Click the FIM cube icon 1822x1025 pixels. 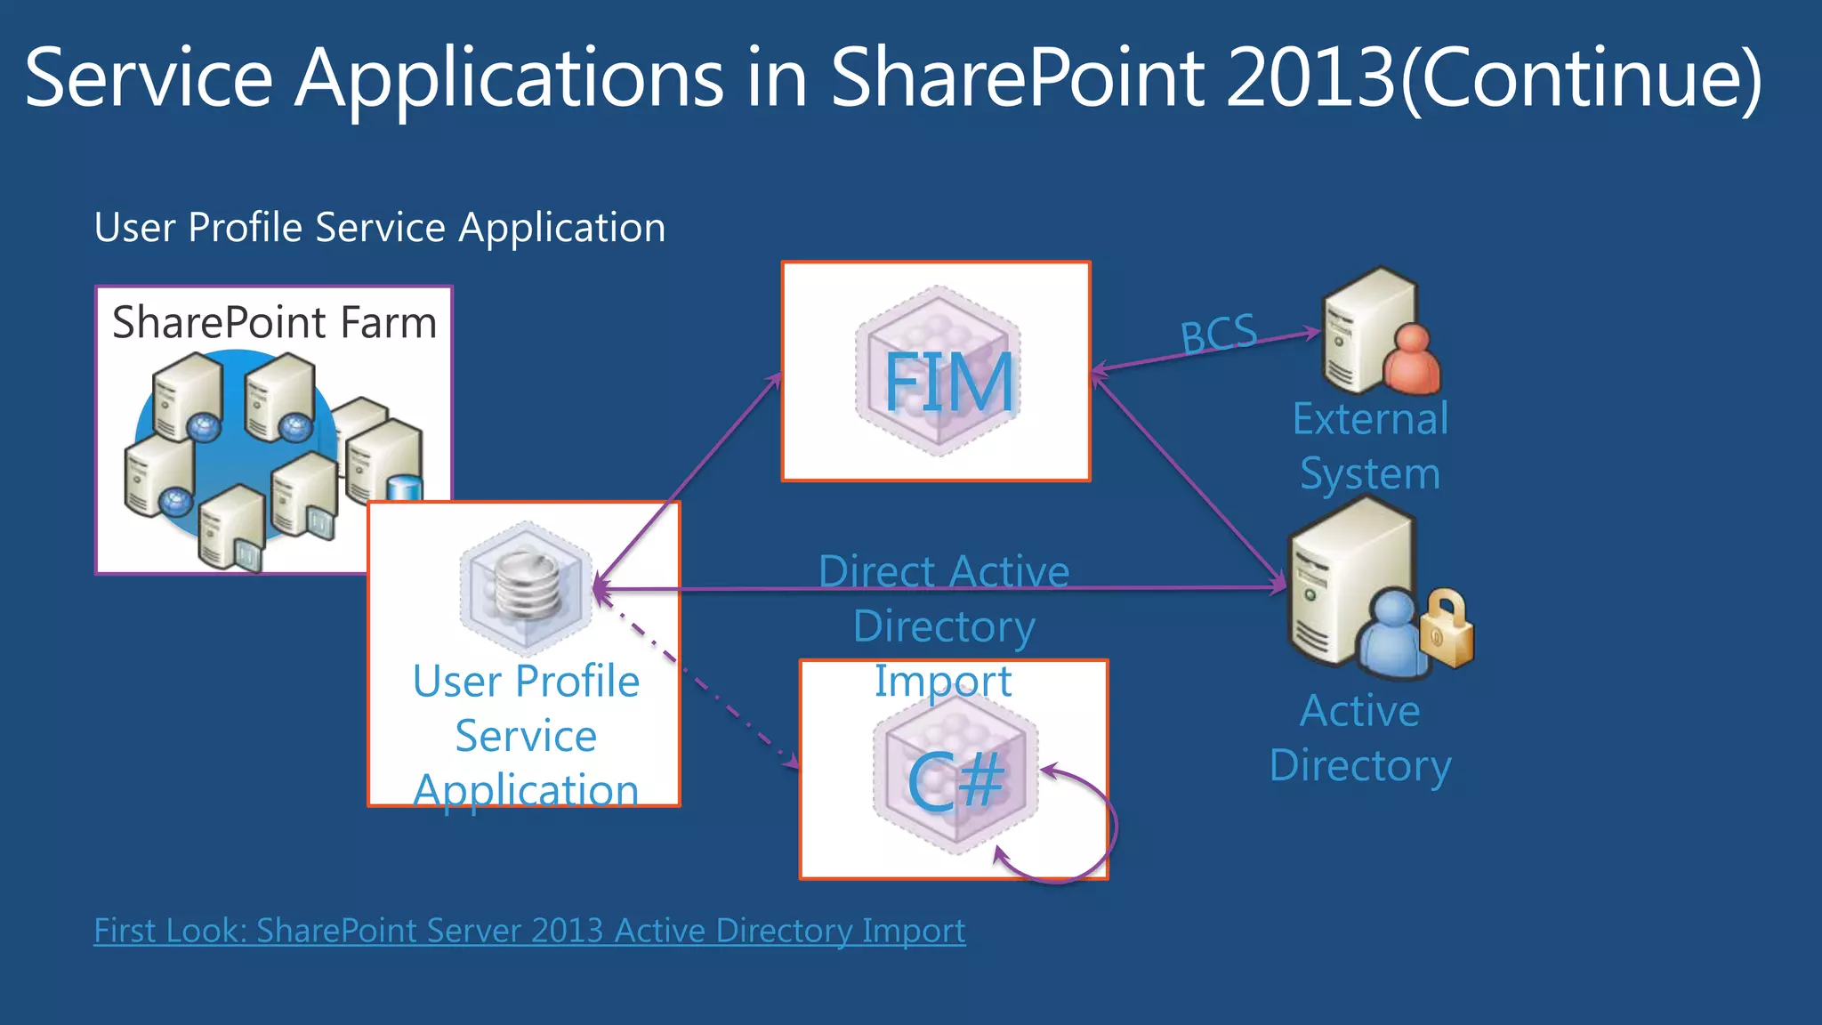point(938,372)
